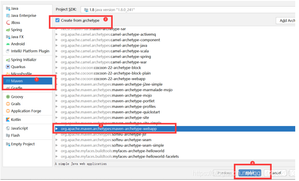Select the Quarkus icon

(x=8, y=67)
